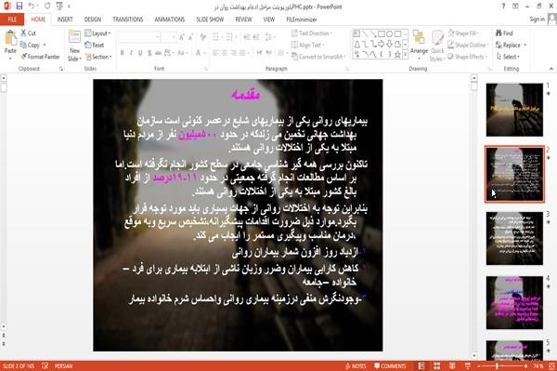Toggle Justify alignment
Screen dimensions: 557x371
pos(242,53)
